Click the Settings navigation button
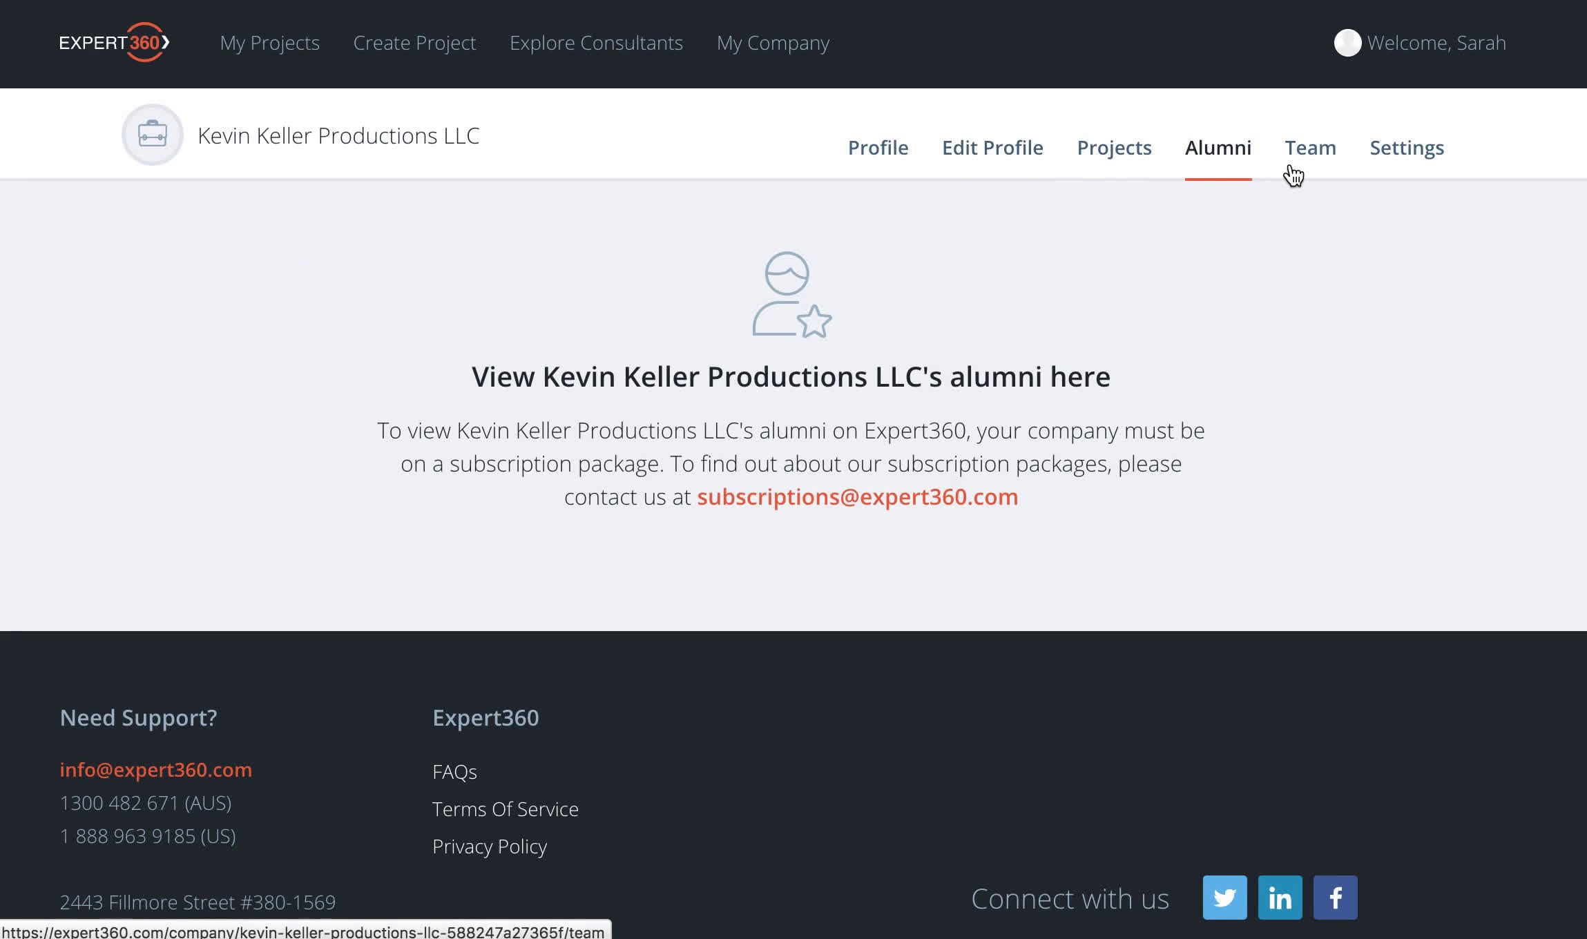The image size is (1587, 939). pyautogui.click(x=1407, y=146)
